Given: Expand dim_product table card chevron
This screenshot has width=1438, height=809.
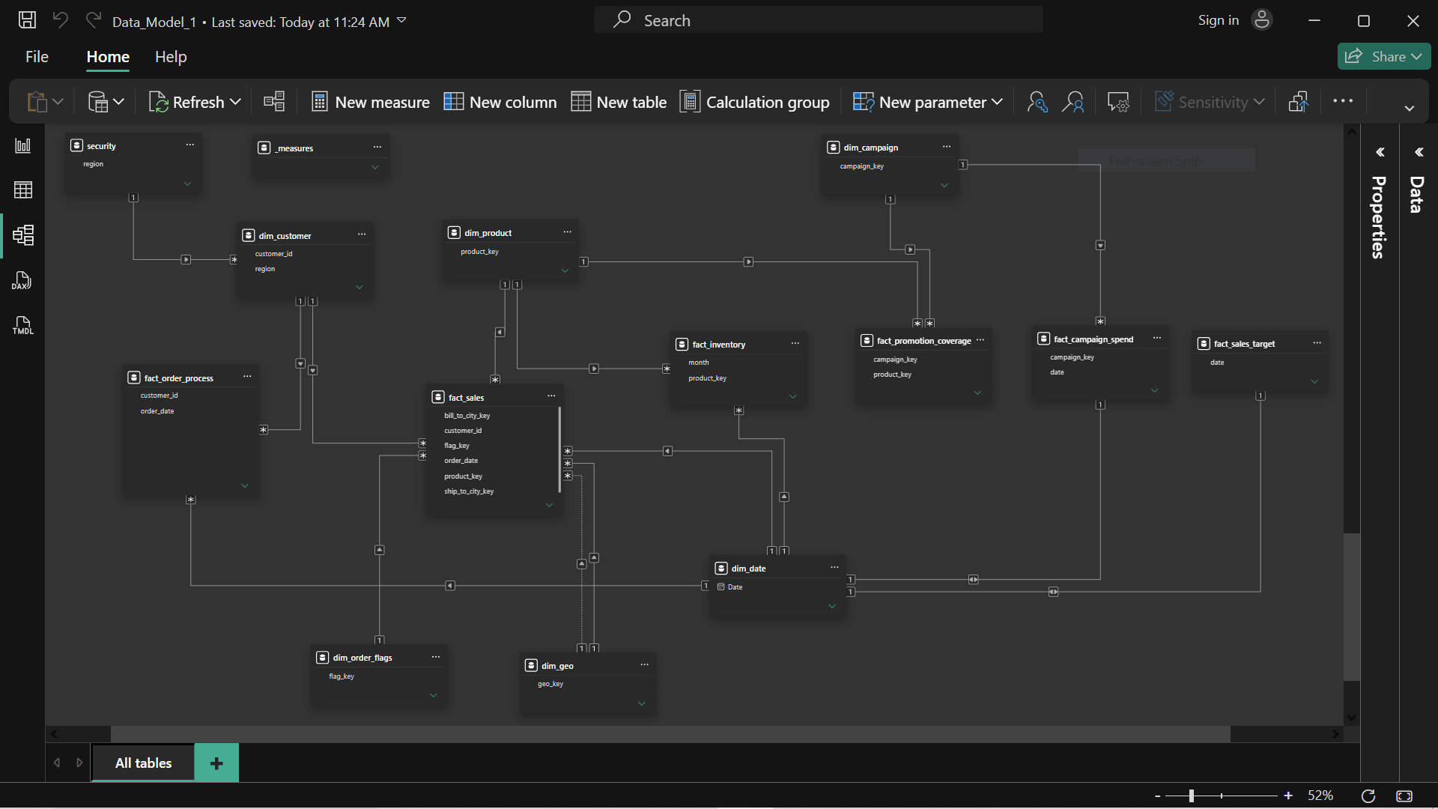Looking at the screenshot, I should [x=565, y=270].
